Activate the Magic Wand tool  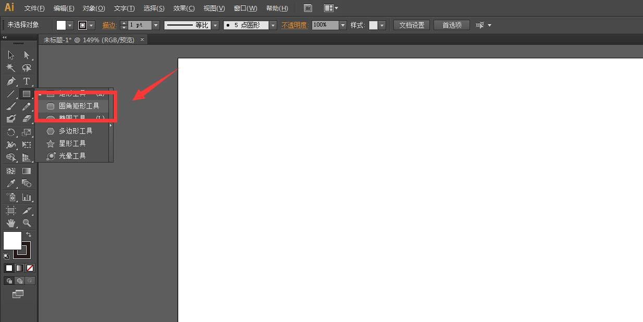(10, 68)
